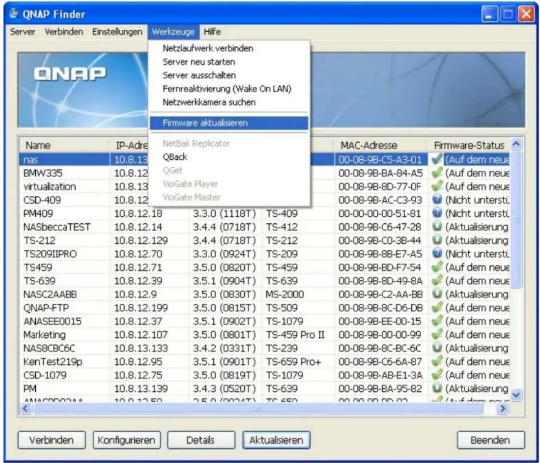Click the QNAP Finder title bar icon

(14, 14)
